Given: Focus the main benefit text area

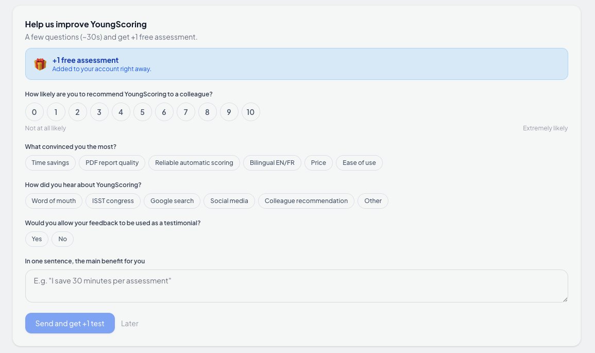Looking at the screenshot, I should (296, 286).
